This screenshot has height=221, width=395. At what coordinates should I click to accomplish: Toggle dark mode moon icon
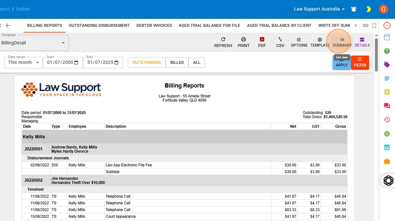pyautogui.click(x=369, y=9)
